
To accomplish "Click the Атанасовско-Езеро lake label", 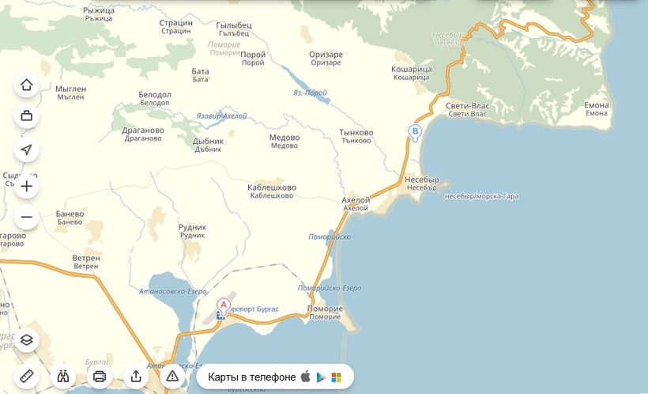I will click(x=173, y=291).
